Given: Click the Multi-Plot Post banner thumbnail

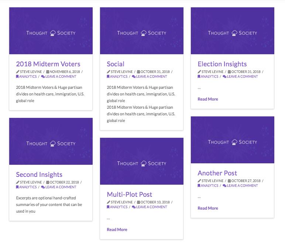Looking at the screenshot, I should click(x=141, y=161).
